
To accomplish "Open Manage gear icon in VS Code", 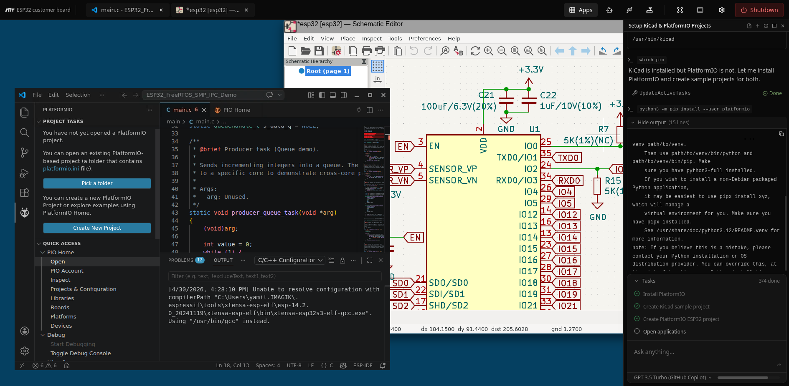I will [25, 351].
